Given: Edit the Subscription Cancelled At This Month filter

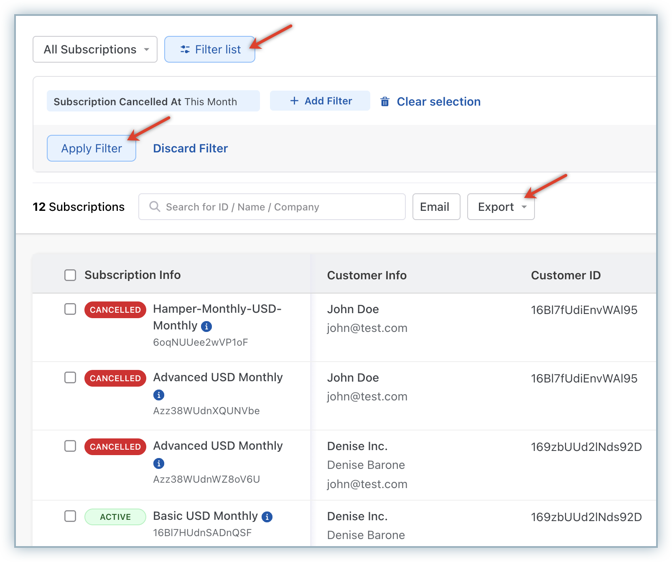Looking at the screenshot, I should point(153,101).
